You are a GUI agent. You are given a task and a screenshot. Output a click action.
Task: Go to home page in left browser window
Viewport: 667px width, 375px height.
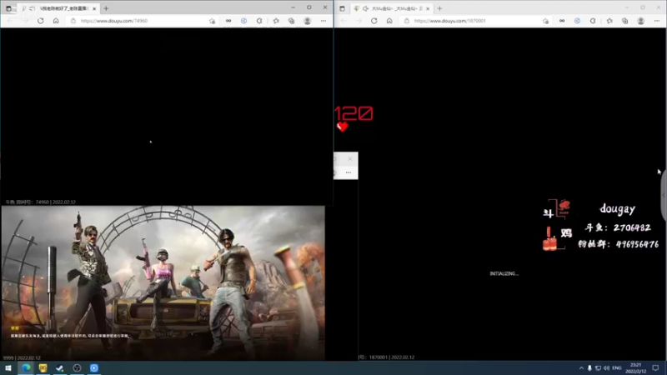pos(56,20)
